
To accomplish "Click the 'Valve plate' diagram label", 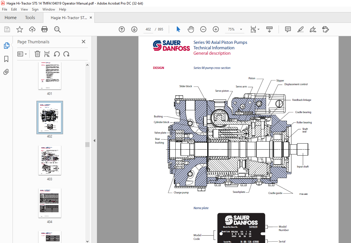I will pyautogui.click(x=160, y=133).
